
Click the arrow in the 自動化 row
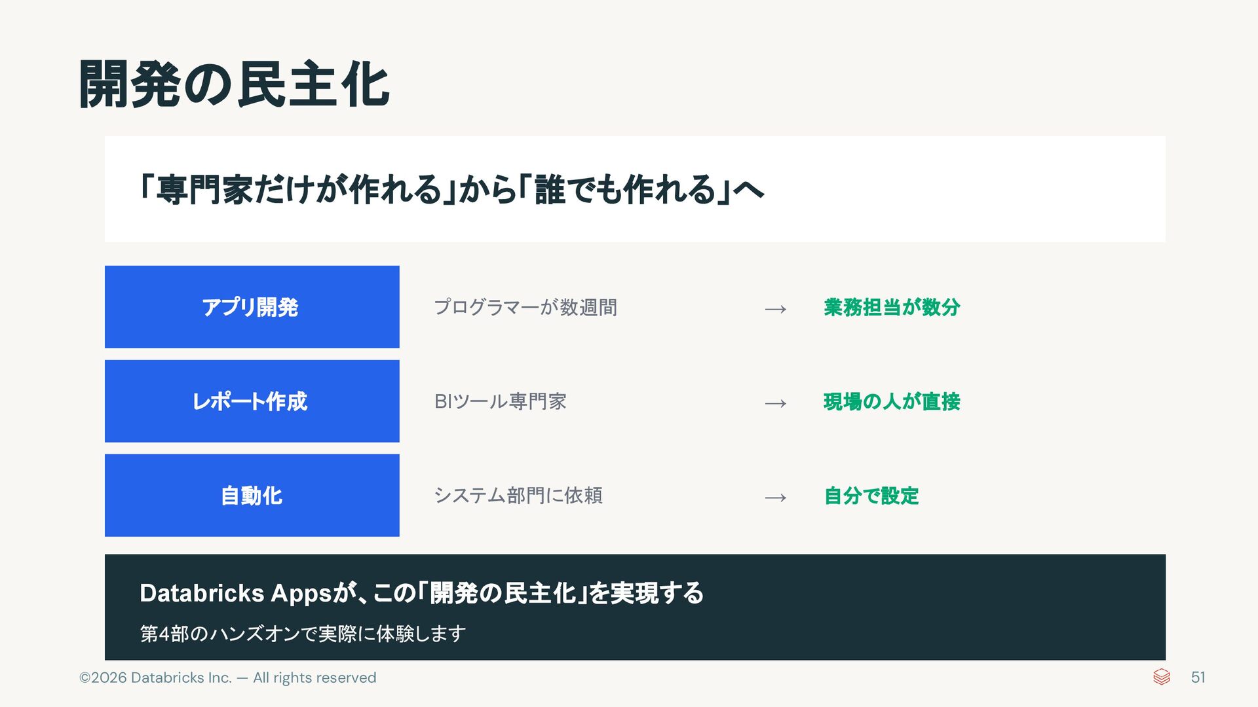[775, 497]
